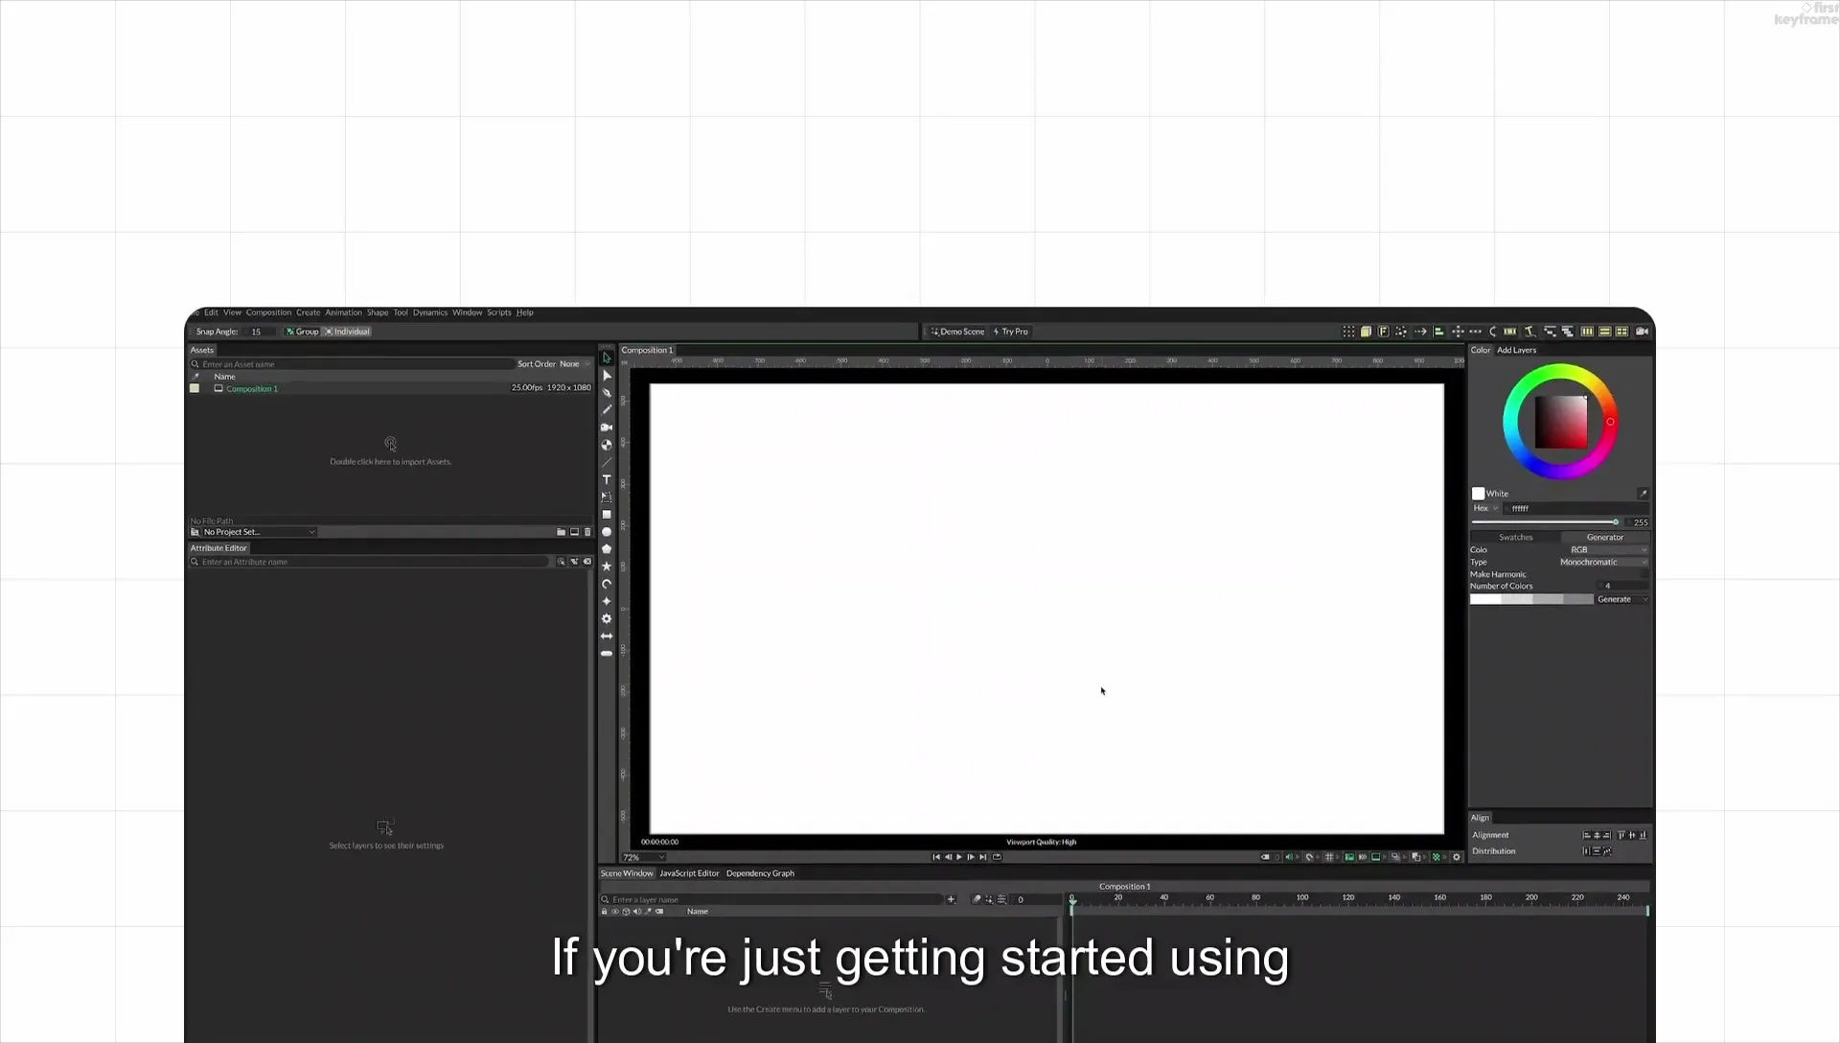
Task: Choose the Pen tool in the toolbox
Action: (x=607, y=392)
